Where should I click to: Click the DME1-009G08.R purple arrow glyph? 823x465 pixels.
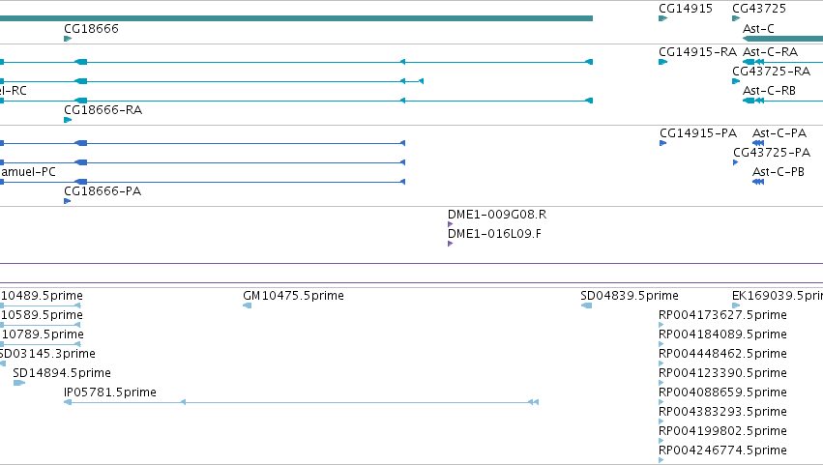pyautogui.click(x=450, y=224)
